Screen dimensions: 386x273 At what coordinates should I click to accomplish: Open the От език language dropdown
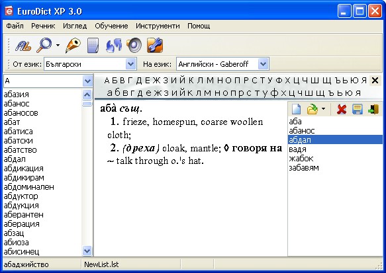131,64
